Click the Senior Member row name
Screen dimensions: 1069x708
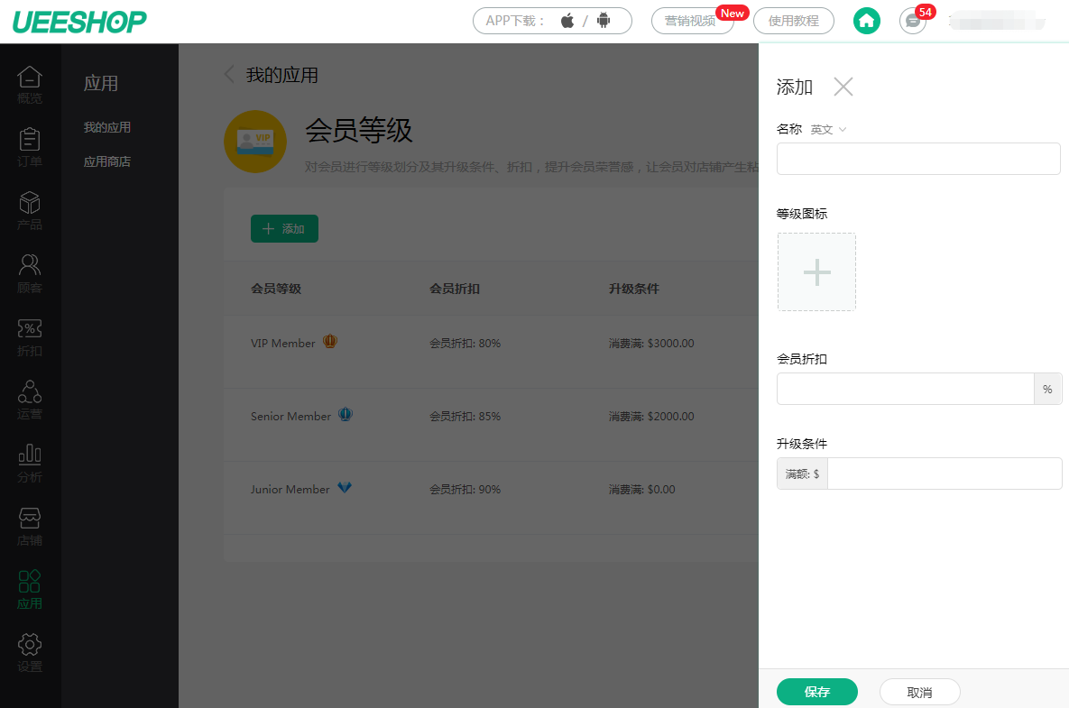tap(290, 417)
